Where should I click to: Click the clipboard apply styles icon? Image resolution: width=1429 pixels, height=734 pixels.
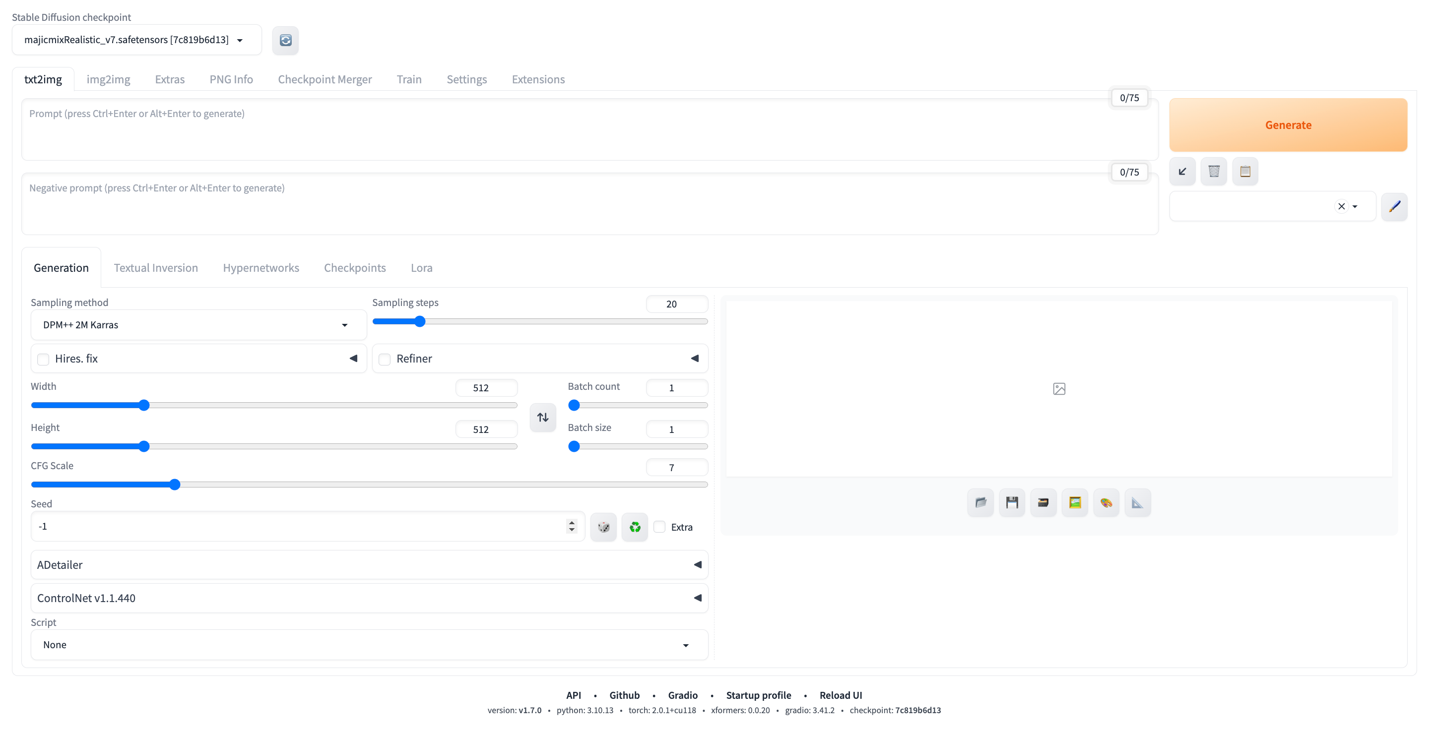(x=1245, y=171)
